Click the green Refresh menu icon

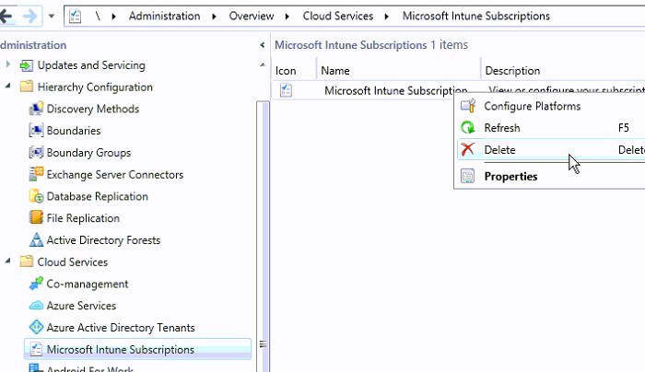coord(468,127)
